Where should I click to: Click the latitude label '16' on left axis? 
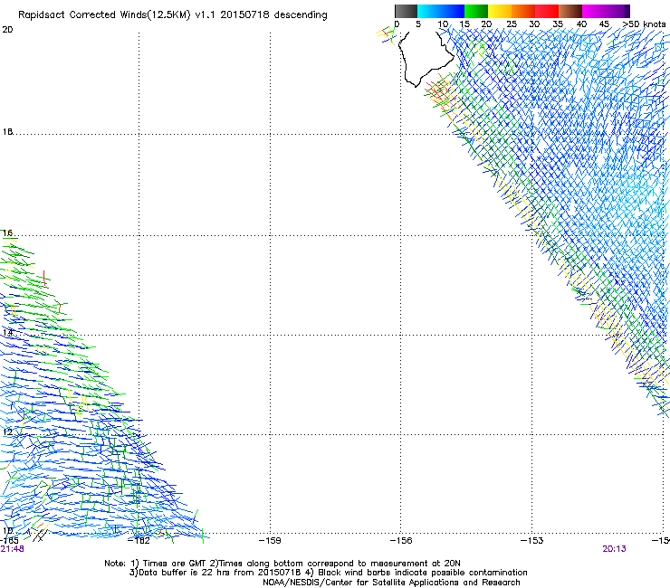coord(7,232)
